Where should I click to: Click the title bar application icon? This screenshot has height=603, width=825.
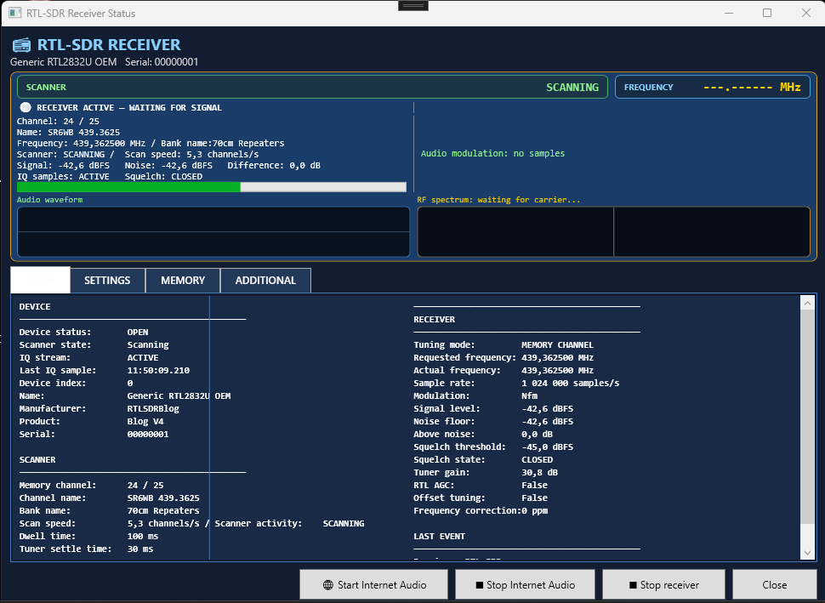coord(15,13)
